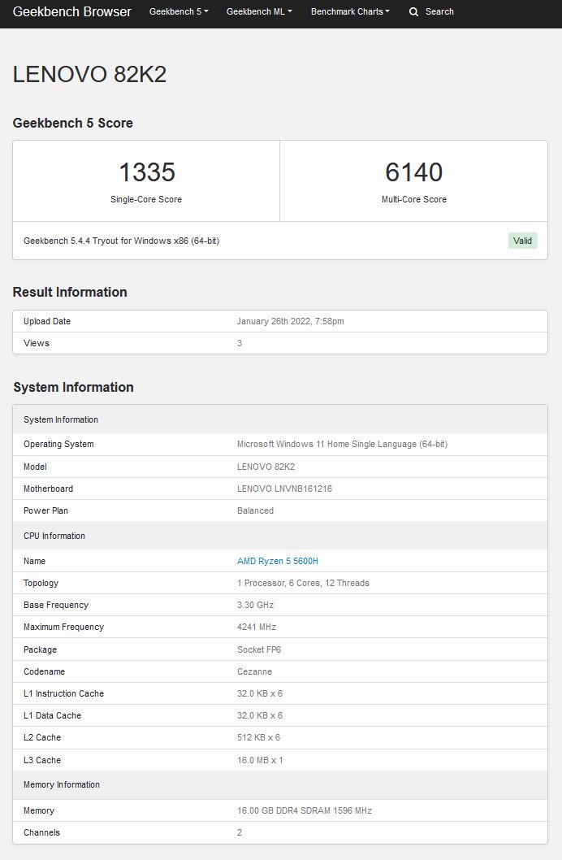Click the L3 Cache value 16.0 MB x 1

[x=260, y=761]
